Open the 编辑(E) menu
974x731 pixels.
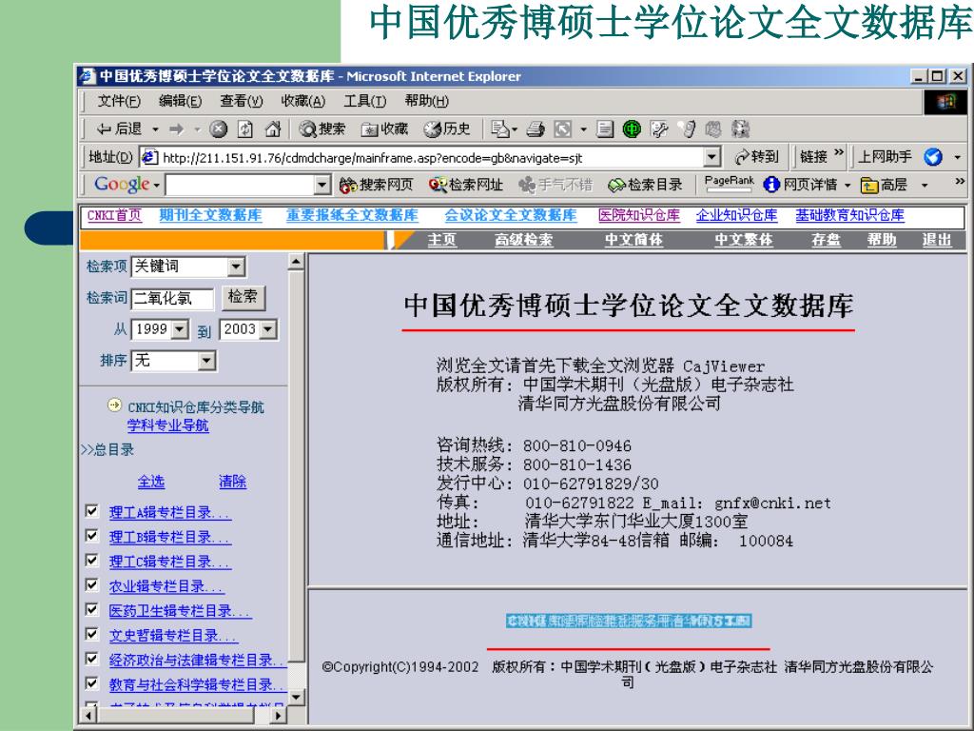180,101
